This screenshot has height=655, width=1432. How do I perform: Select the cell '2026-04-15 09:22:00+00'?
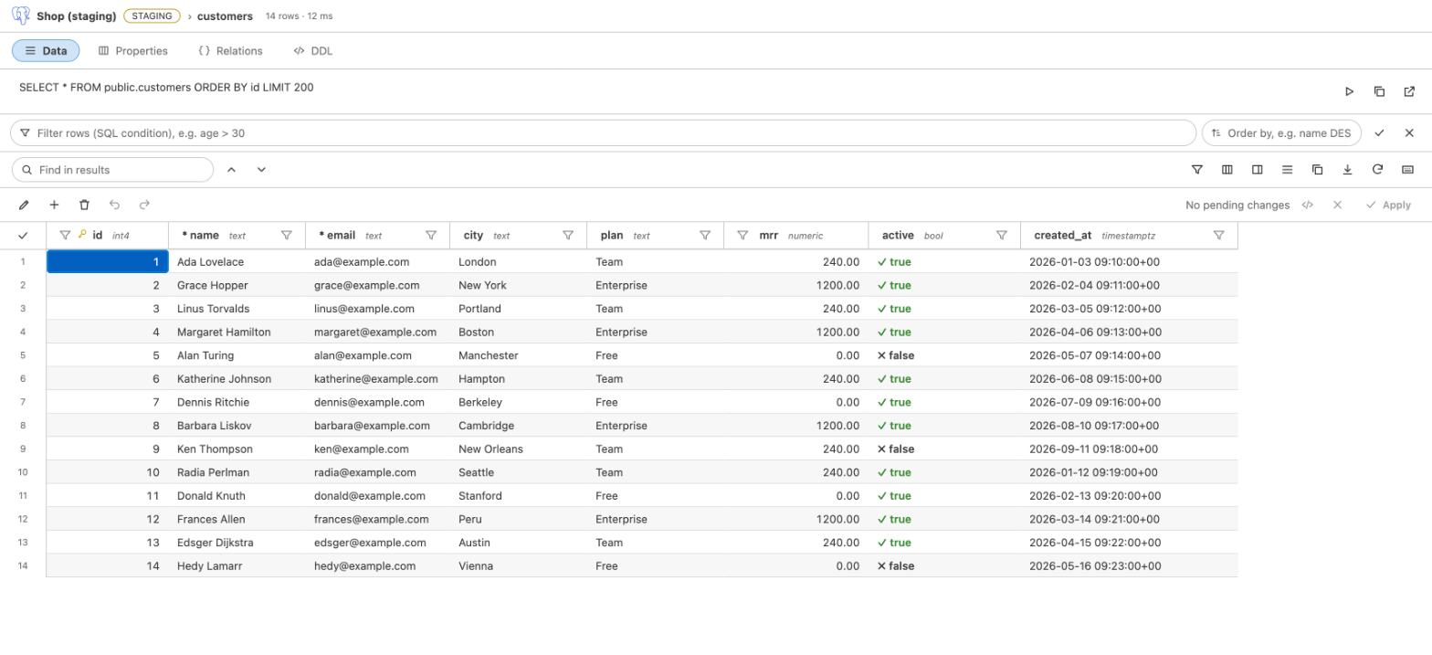coord(1129,543)
